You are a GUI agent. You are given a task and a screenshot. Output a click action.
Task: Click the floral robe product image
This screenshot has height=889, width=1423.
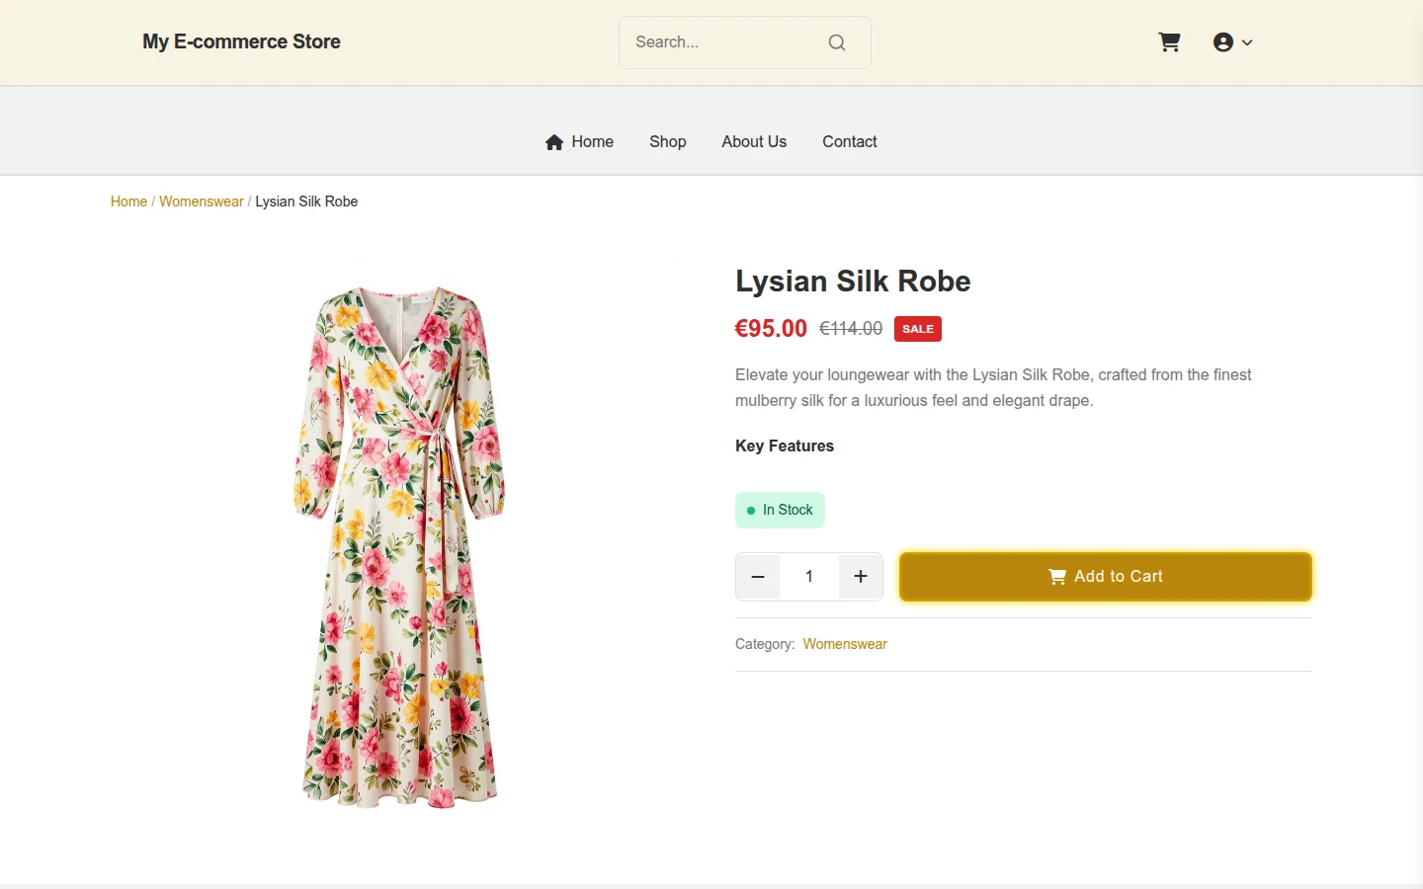point(399,548)
